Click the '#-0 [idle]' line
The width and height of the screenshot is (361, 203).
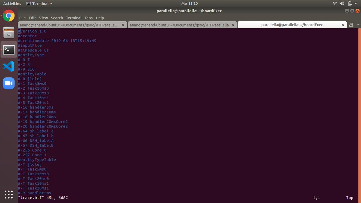coord(30,79)
